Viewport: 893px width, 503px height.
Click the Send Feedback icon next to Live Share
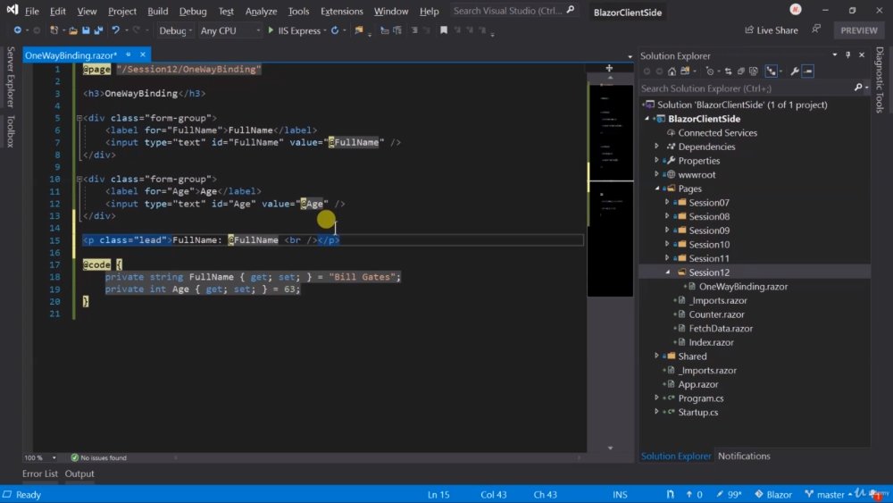816,29
